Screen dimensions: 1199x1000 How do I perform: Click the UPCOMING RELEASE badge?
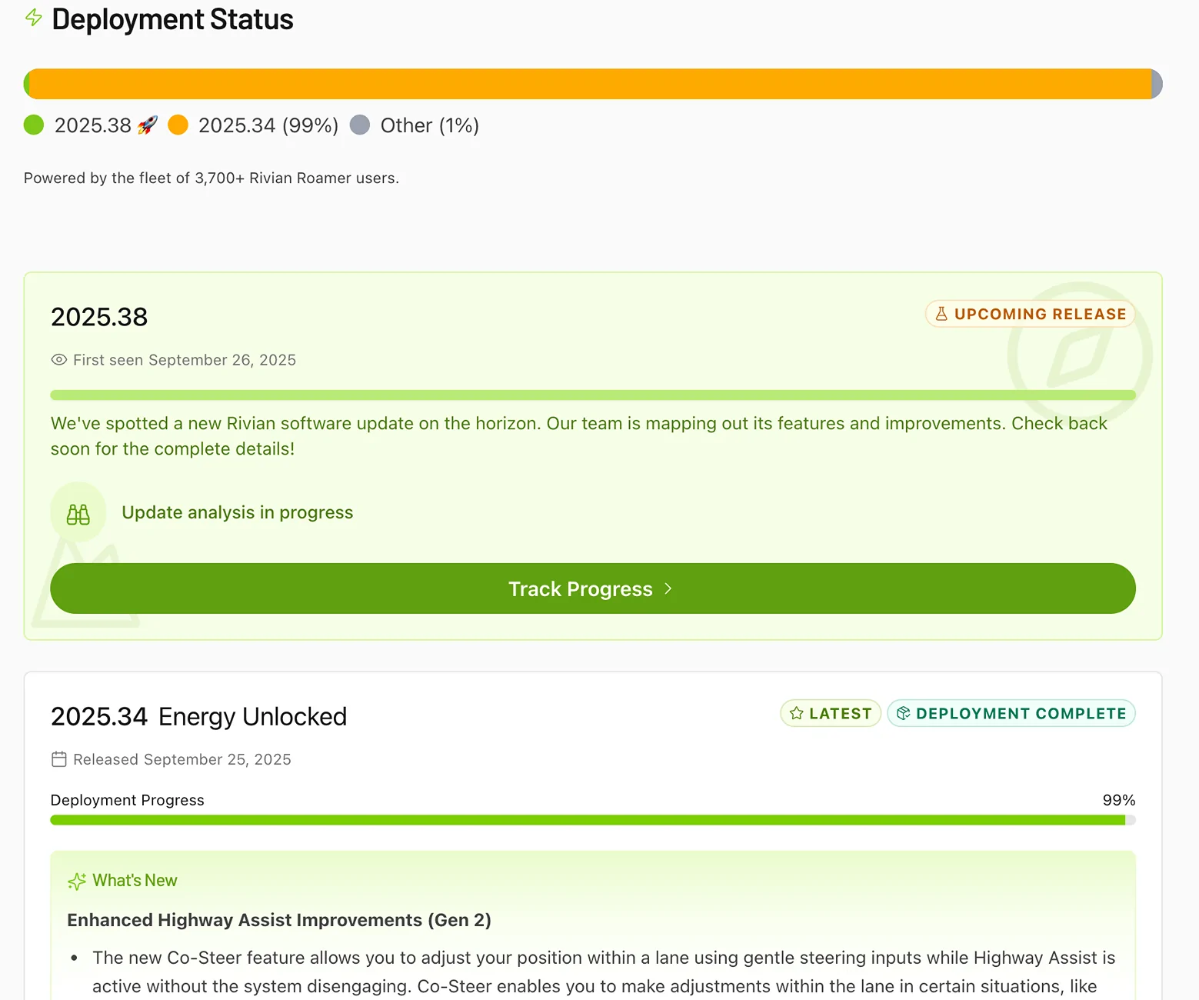[x=1031, y=313]
